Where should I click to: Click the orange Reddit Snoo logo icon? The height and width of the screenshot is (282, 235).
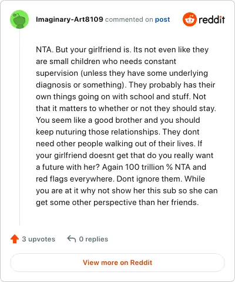[x=190, y=19]
